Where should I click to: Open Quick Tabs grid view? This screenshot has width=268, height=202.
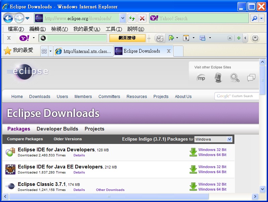[44, 51]
